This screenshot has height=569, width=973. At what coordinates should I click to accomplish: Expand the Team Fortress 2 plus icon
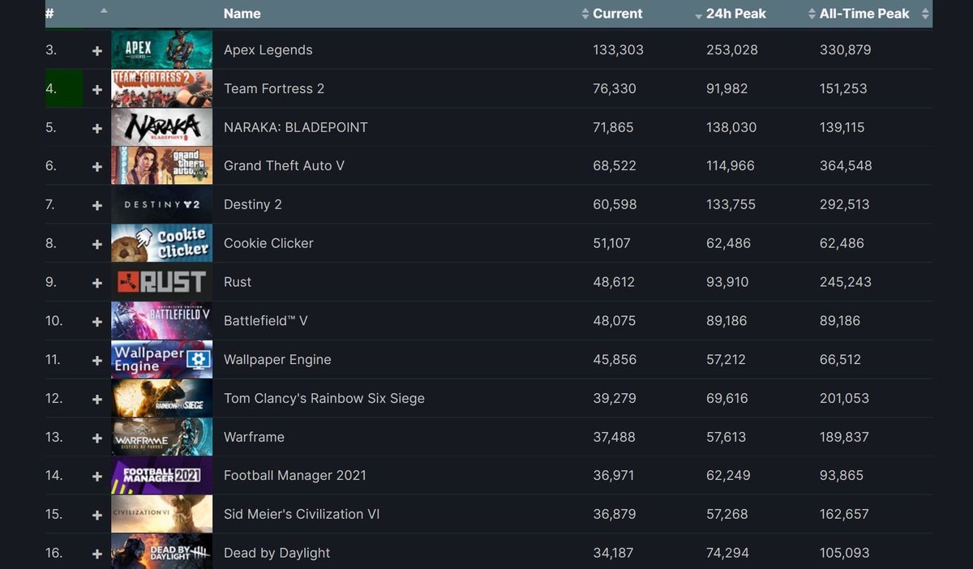[x=97, y=89]
